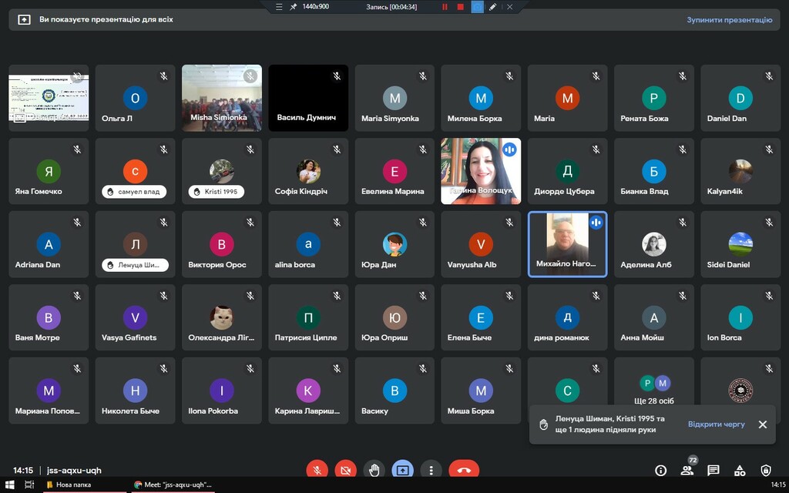The width and height of the screenshot is (789, 493).
Task: Open the chat panel icon
Action: (713, 471)
